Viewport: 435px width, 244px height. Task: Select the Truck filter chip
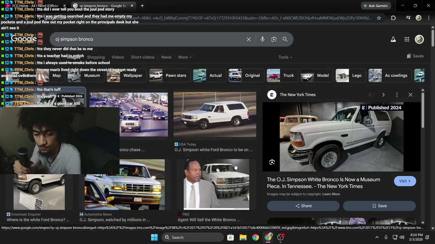282,76
